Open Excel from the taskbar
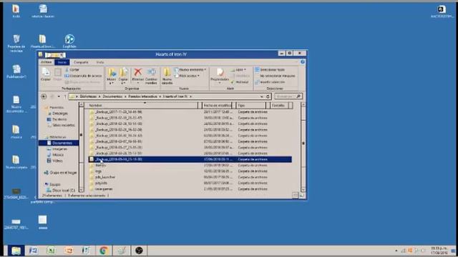This screenshot has width=458, height=257. [51, 251]
